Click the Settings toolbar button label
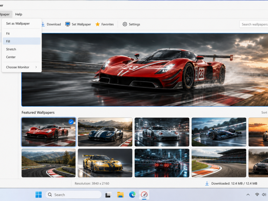The height and width of the screenshot is (201, 268). pos(135,24)
